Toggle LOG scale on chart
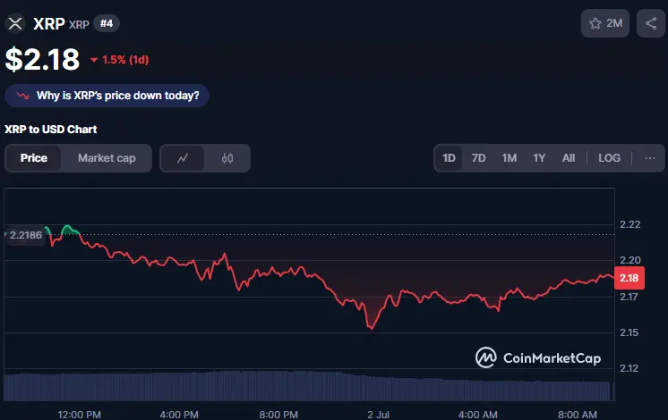 609,158
